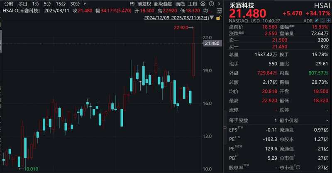Click the F9 deep info button
The image size is (332, 173).
click(x=132, y=4)
